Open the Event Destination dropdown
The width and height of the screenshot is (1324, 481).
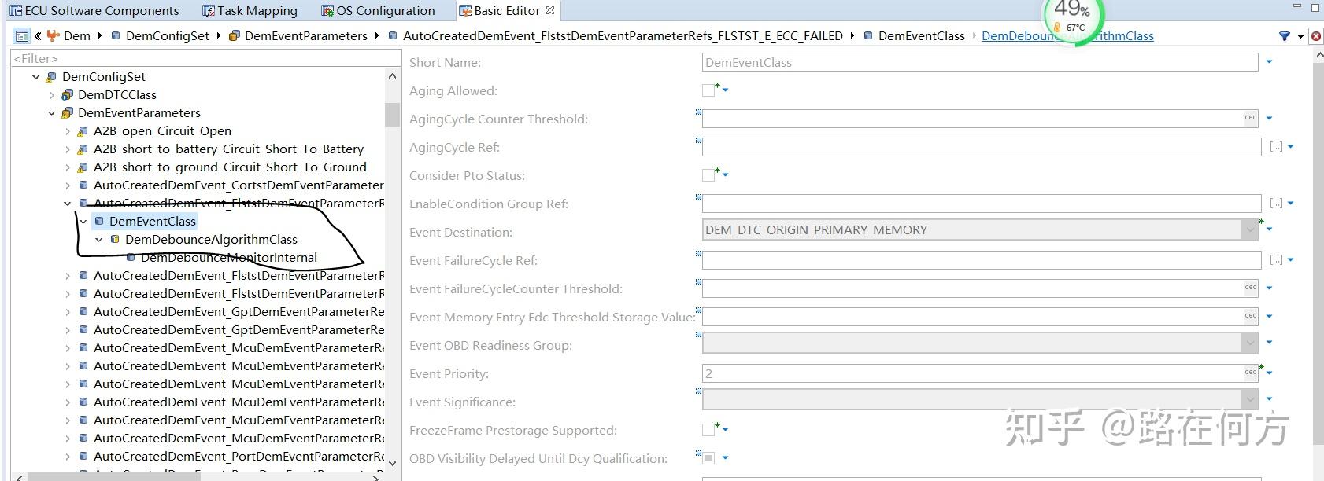coord(1249,230)
